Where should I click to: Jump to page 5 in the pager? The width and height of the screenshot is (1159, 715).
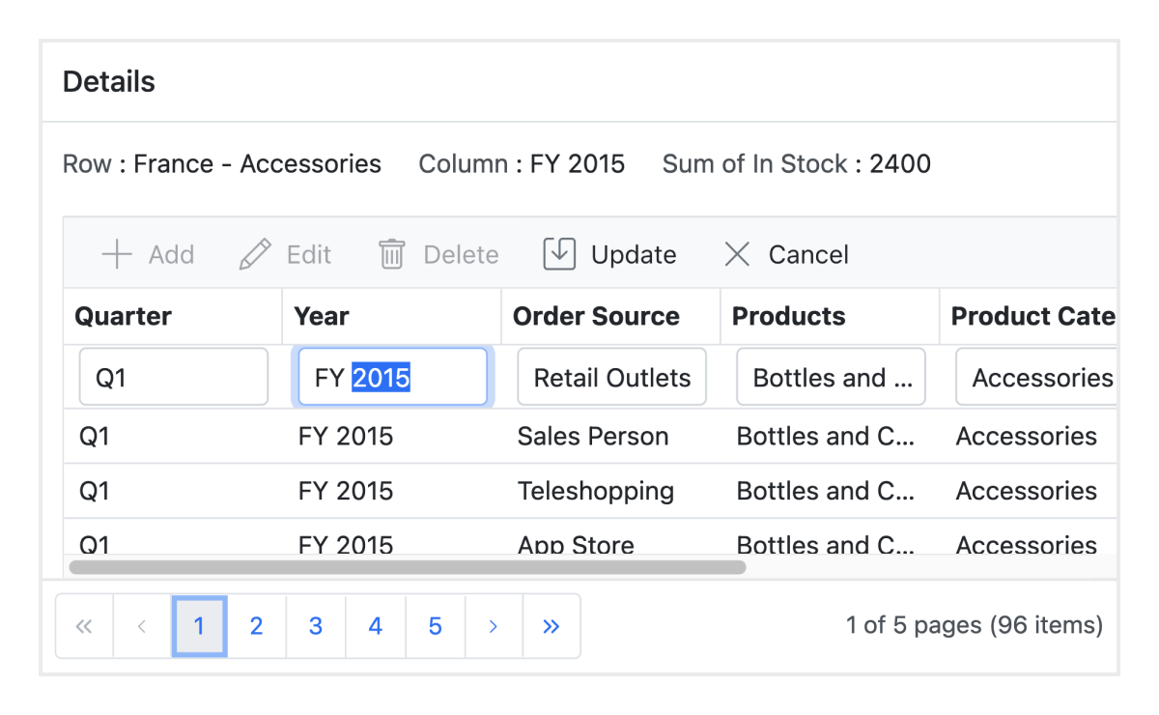coord(435,626)
